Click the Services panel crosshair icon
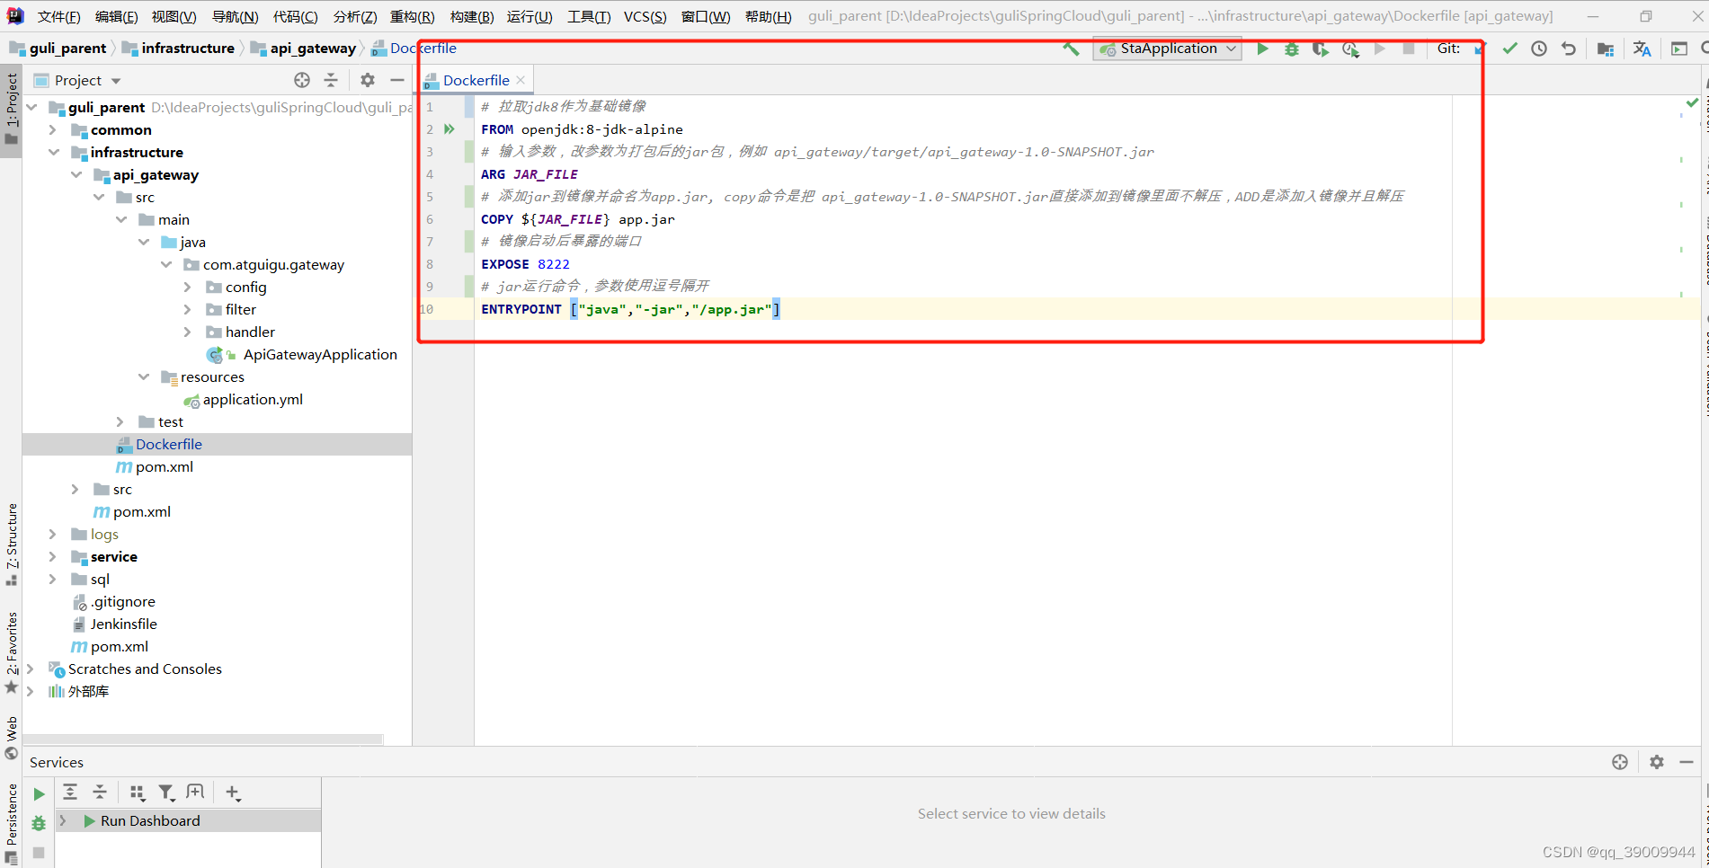The height and width of the screenshot is (868, 1709). (x=1620, y=762)
